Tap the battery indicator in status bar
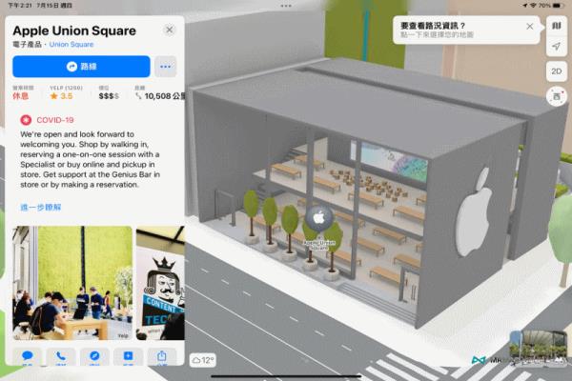 tap(559, 6)
